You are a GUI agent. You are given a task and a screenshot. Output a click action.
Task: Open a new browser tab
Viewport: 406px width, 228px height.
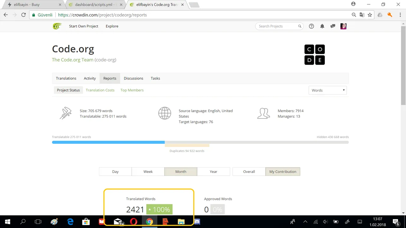[x=194, y=5]
